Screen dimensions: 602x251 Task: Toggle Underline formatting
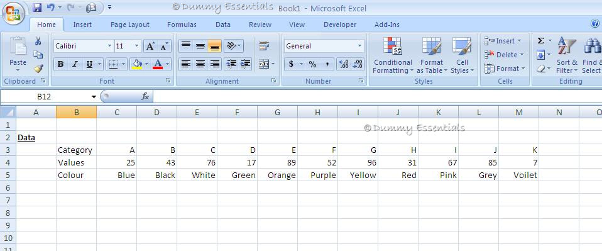coord(89,64)
